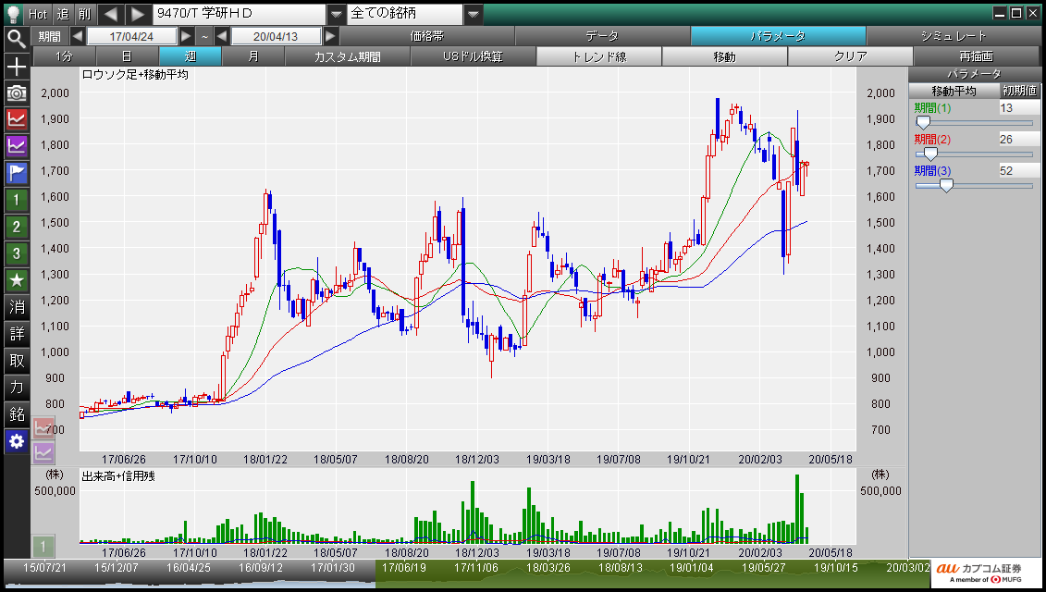Step the start date 17/04/24 forward
This screenshot has height=592, width=1046.
click(187, 36)
